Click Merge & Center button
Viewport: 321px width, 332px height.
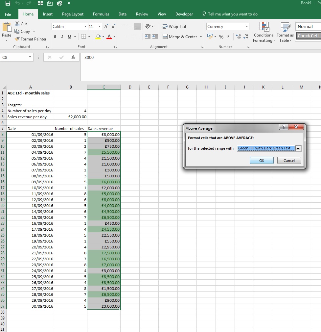pos(180,37)
